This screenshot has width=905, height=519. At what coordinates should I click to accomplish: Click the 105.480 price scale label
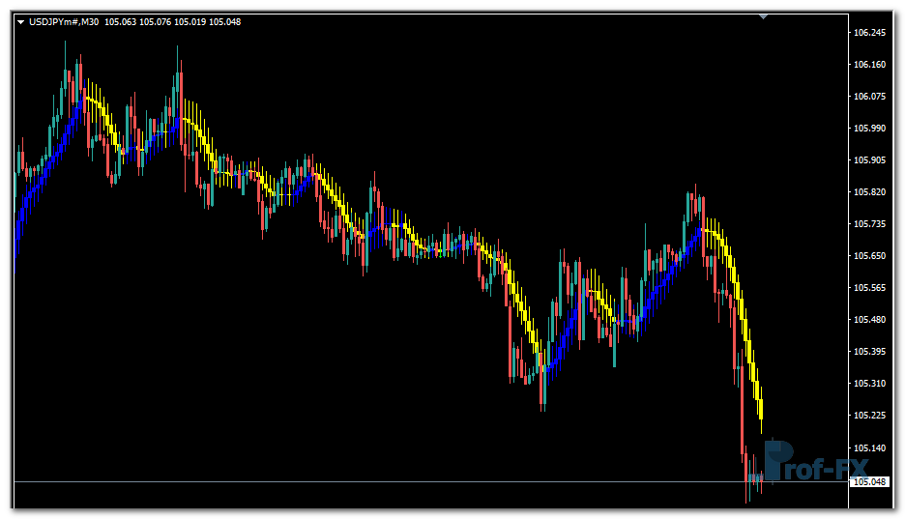point(870,320)
